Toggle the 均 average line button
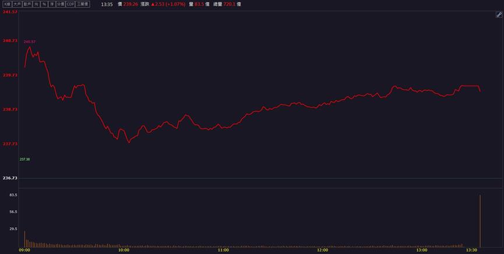The width and height of the screenshot is (504, 254). pos(36,4)
